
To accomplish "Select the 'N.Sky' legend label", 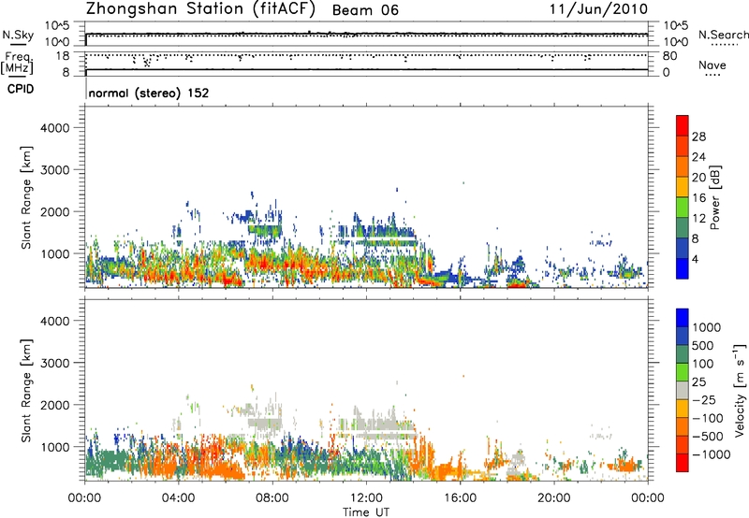I will coord(18,35).
